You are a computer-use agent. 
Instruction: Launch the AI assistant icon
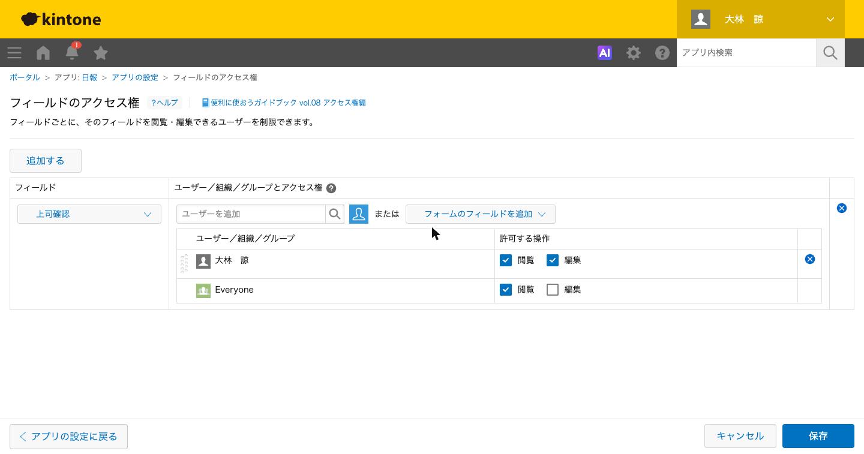[605, 53]
